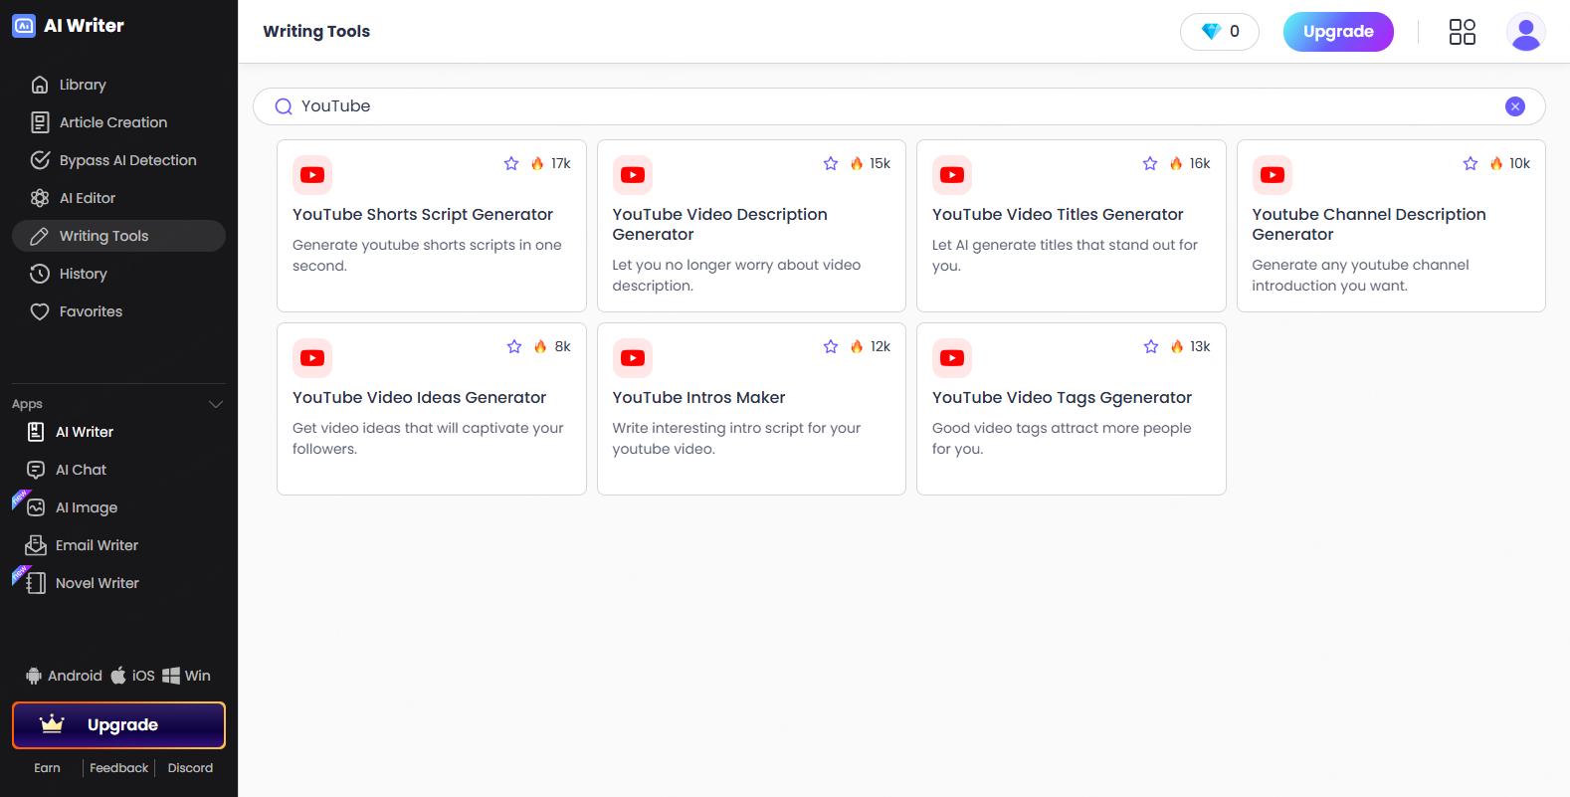1570x797 pixels.
Task: Click 'Write interesting intro script' description text
Action: [x=736, y=439]
